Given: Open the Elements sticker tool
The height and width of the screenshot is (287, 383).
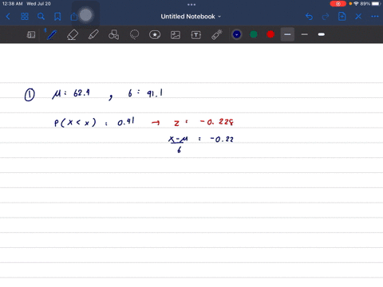Looking at the screenshot, I should click(x=155, y=35).
